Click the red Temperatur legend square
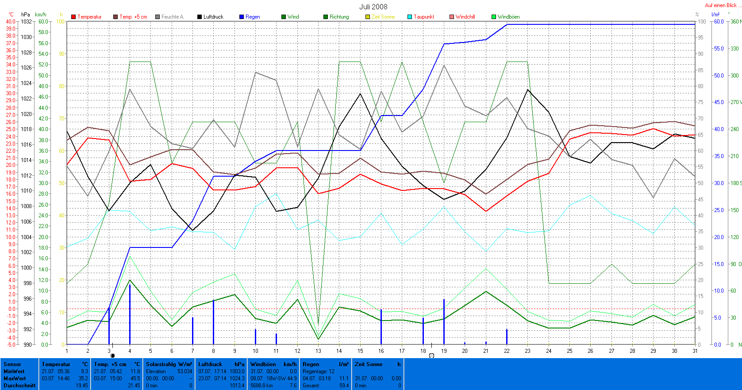Viewport: 742px width, 390px height. click(x=73, y=17)
